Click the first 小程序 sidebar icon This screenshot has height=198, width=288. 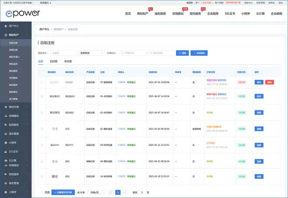[x=4, y=142]
